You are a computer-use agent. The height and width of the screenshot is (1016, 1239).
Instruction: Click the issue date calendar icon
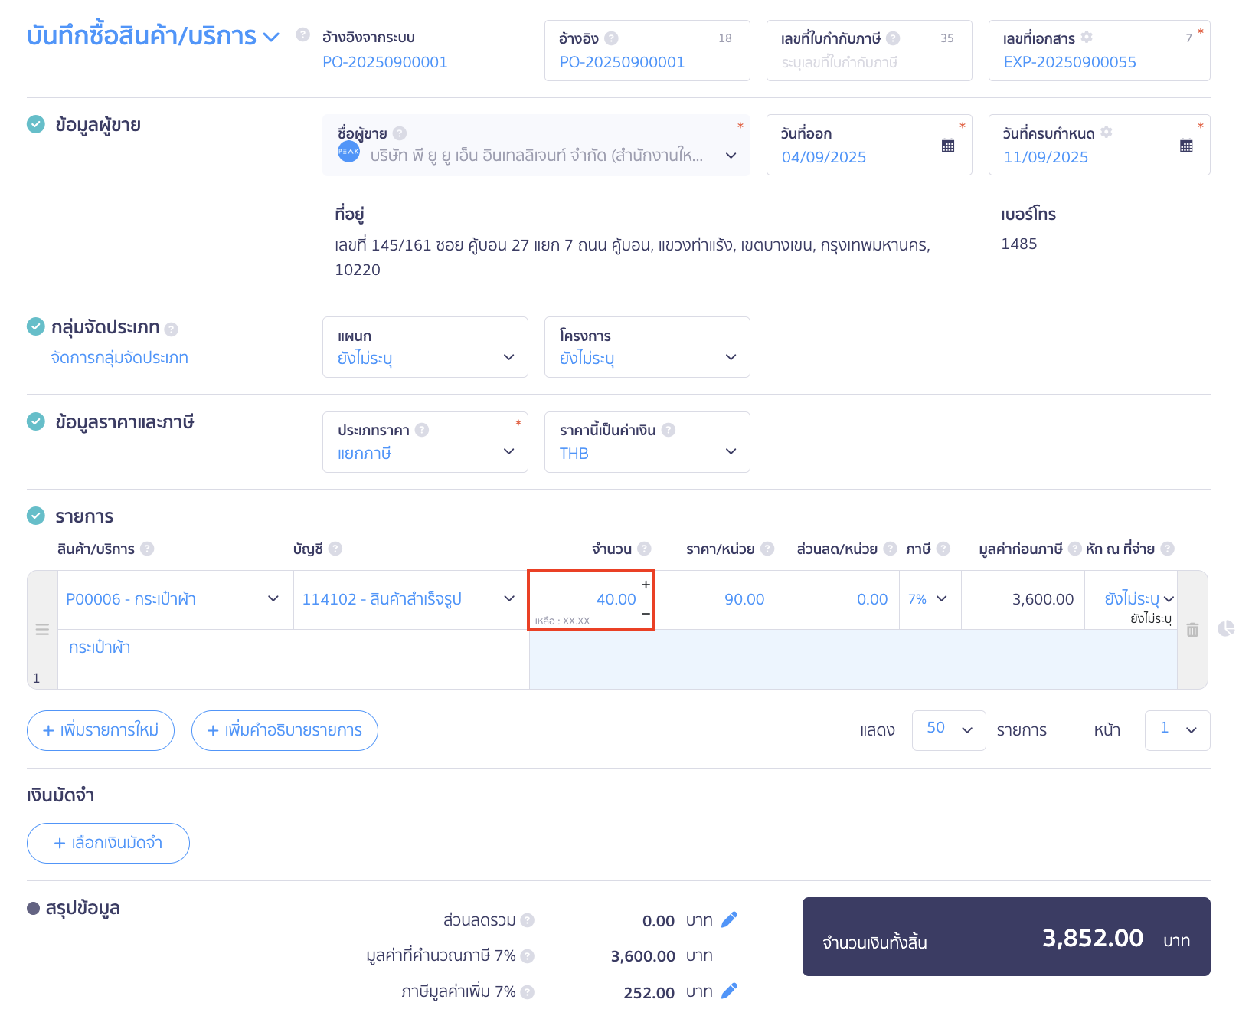point(948,146)
